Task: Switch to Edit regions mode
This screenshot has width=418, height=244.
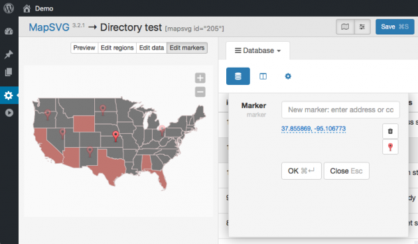Action: (x=117, y=48)
